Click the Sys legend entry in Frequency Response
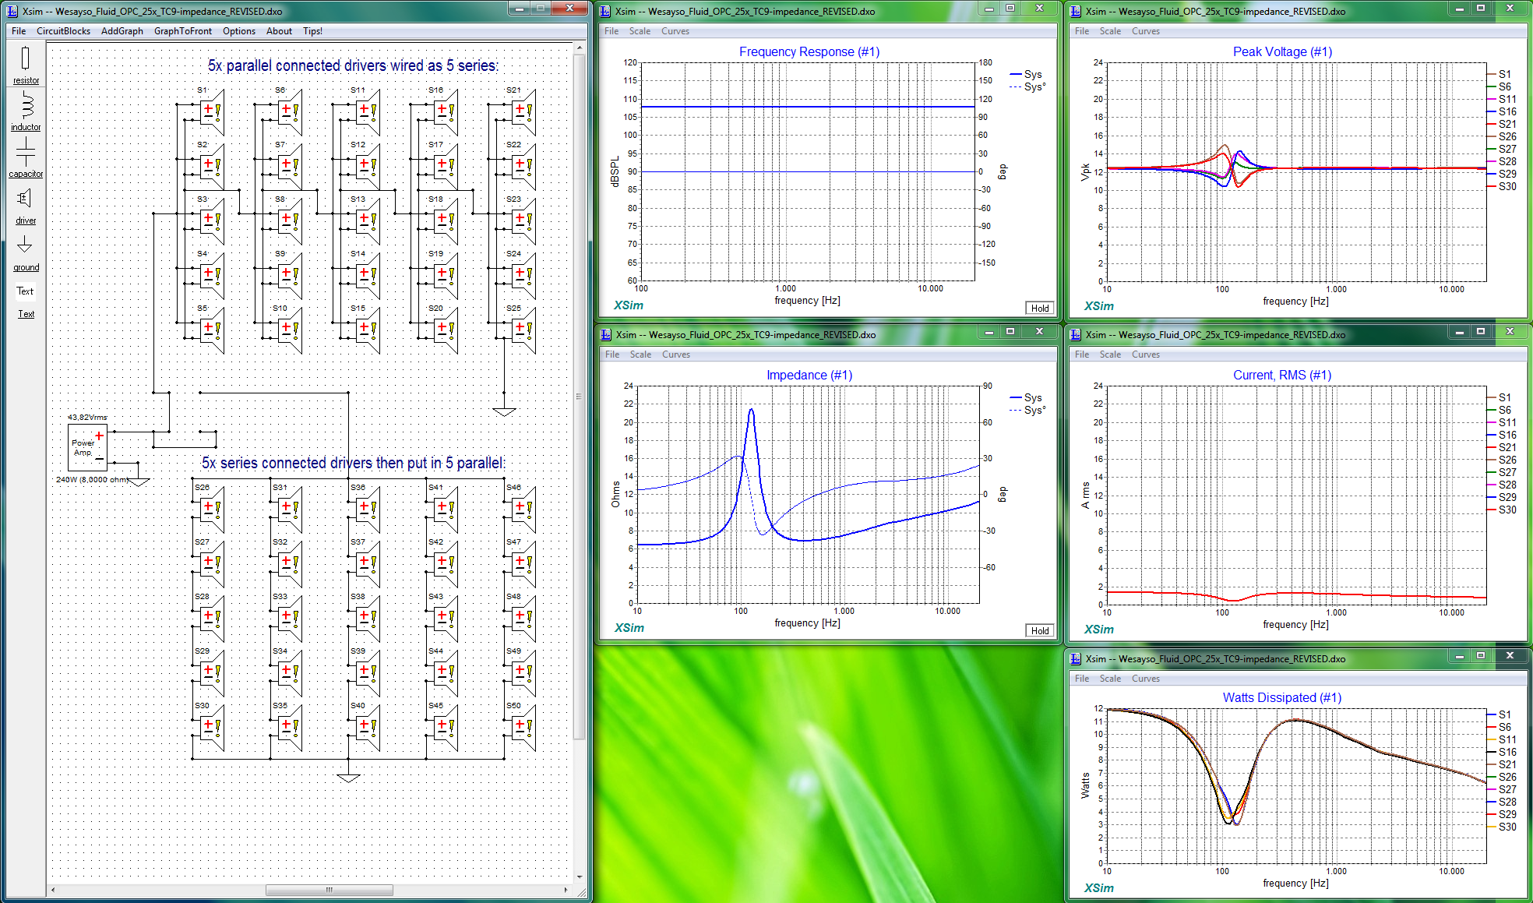 pyautogui.click(x=1027, y=74)
